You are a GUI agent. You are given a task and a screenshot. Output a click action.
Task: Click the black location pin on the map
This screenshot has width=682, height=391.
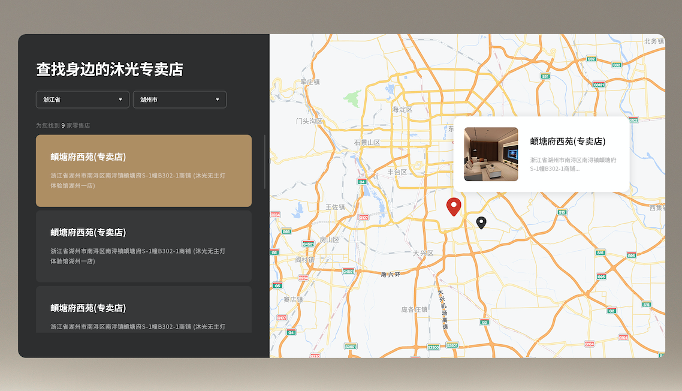(481, 222)
